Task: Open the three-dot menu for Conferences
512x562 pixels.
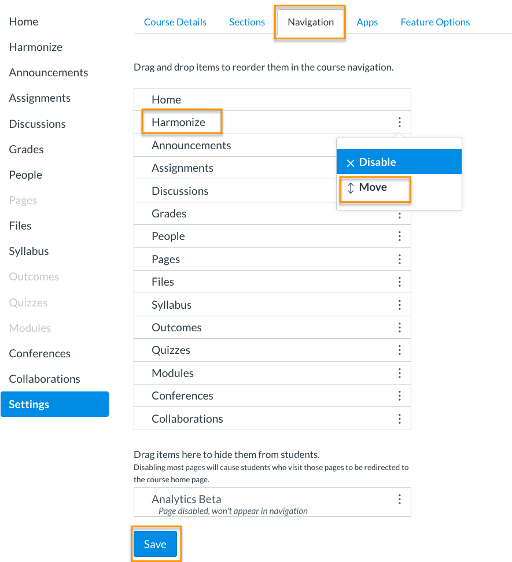Action: pyautogui.click(x=400, y=395)
